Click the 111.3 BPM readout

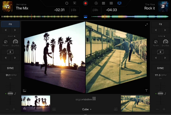(161, 75)
